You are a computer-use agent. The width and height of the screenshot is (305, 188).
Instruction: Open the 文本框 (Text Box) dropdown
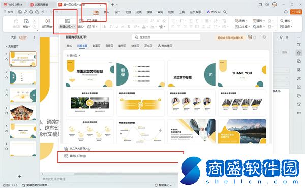pyautogui.click(x=242, y=27)
